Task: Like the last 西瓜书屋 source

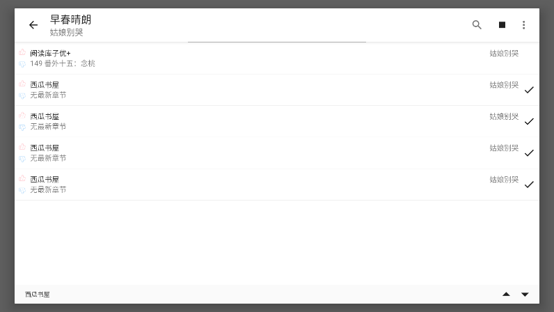Action: tap(22, 178)
